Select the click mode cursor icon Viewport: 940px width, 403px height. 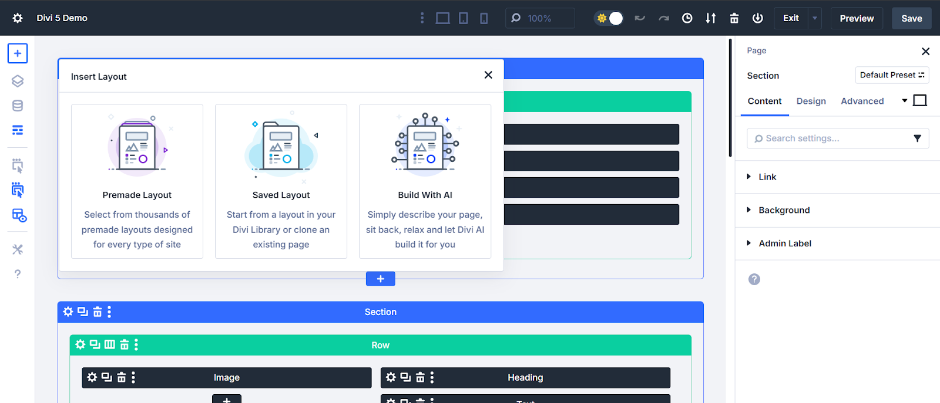pyautogui.click(x=18, y=165)
